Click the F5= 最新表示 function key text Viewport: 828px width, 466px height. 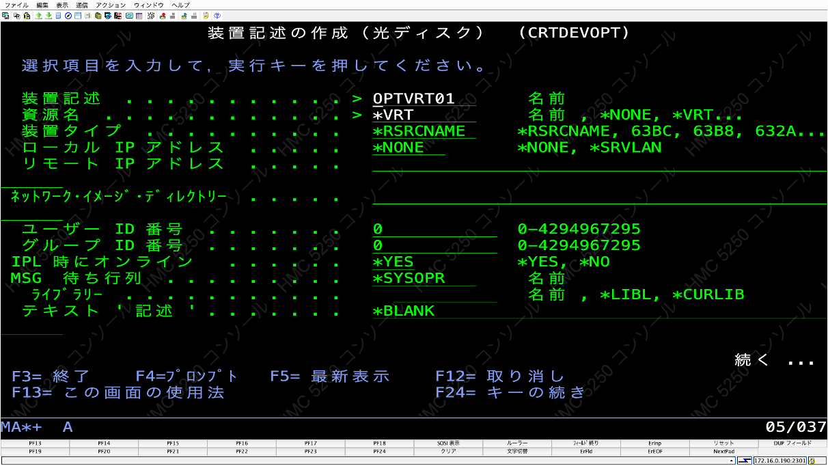pyautogui.click(x=330, y=376)
